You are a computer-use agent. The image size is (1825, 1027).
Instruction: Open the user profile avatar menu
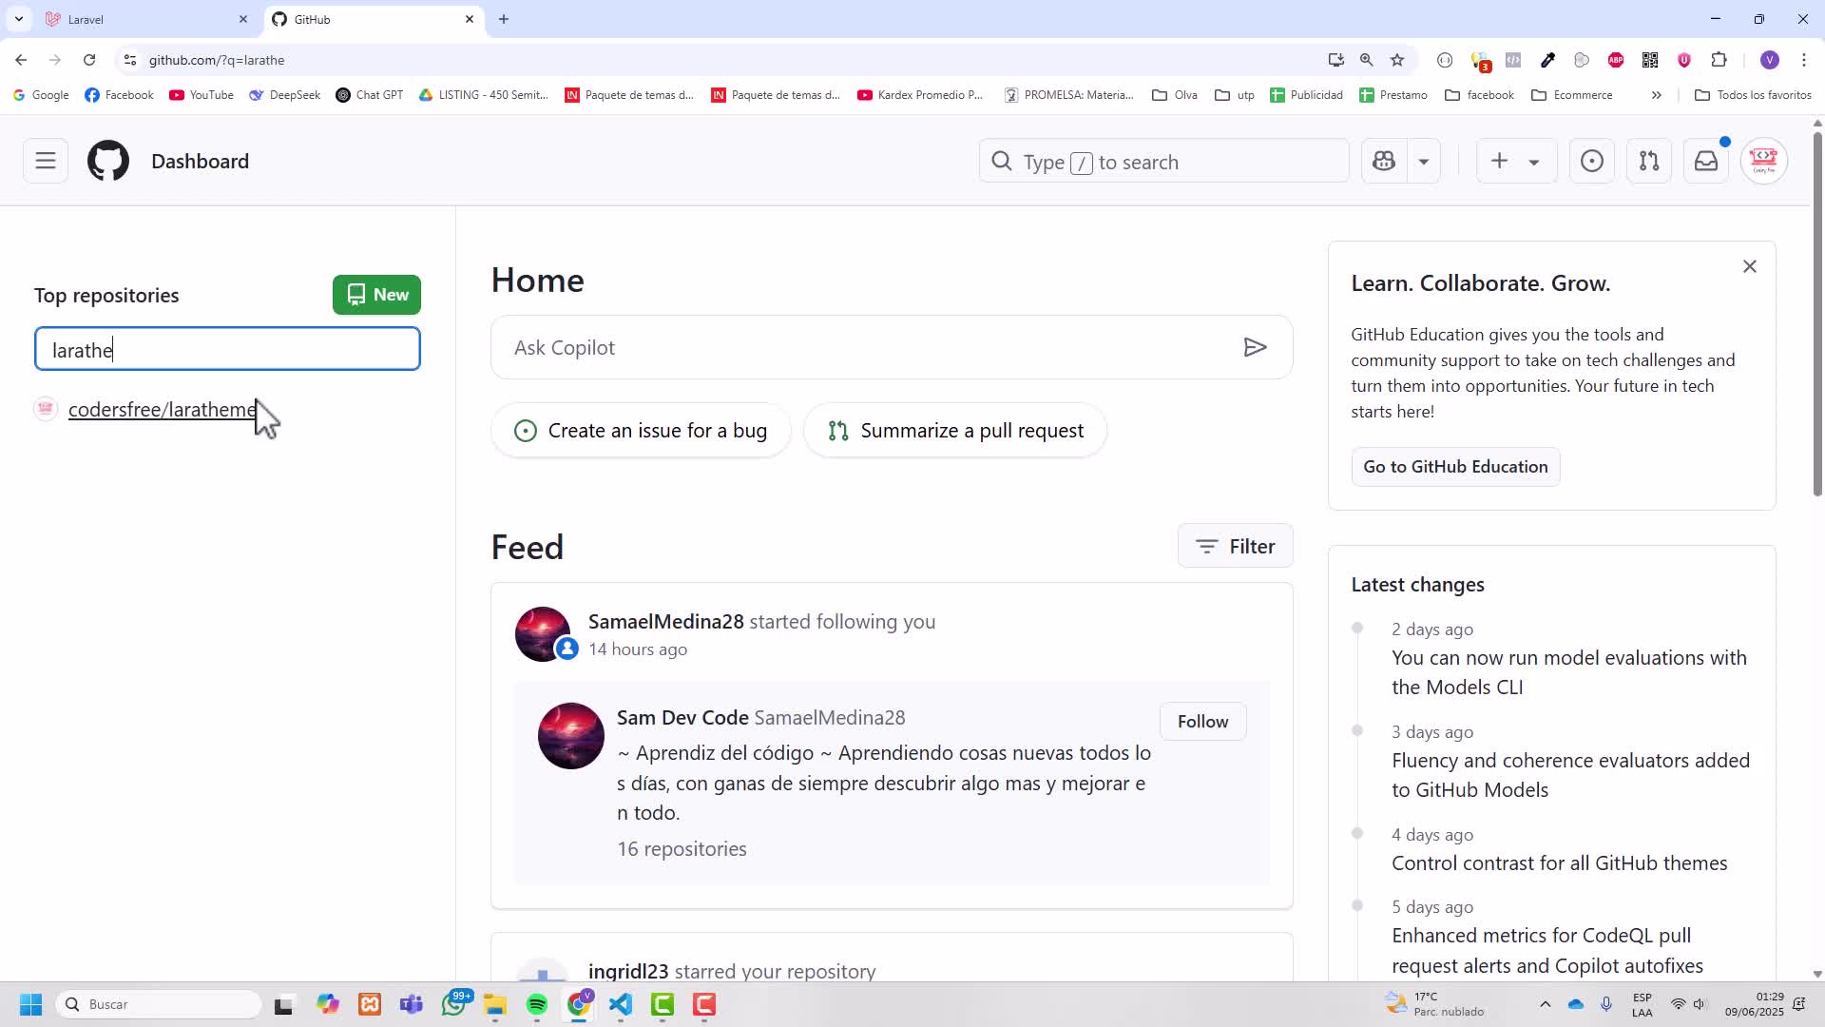(x=1764, y=161)
